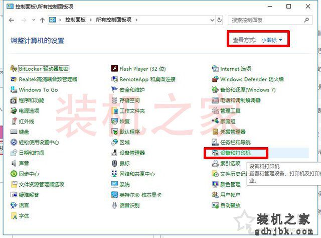321x238 pixels.
Task: Open the 恢复 link
Action: [x=124, y=121]
